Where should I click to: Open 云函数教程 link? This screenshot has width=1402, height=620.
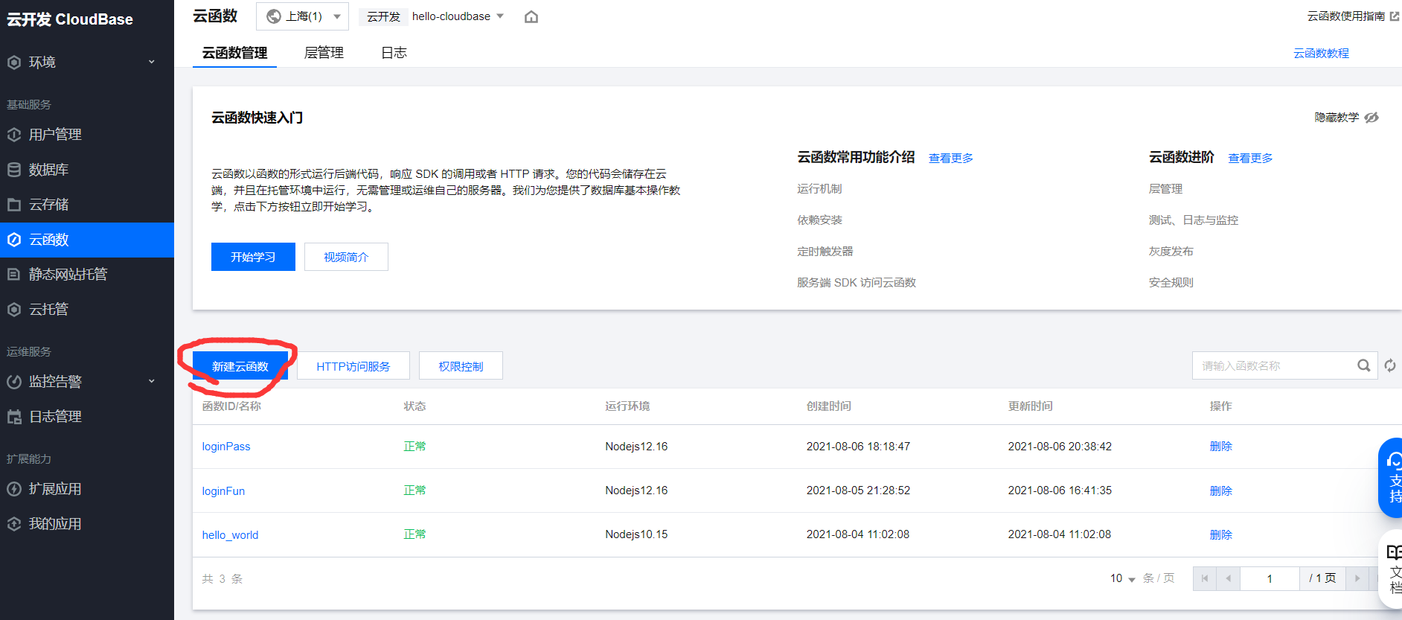(x=1321, y=54)
